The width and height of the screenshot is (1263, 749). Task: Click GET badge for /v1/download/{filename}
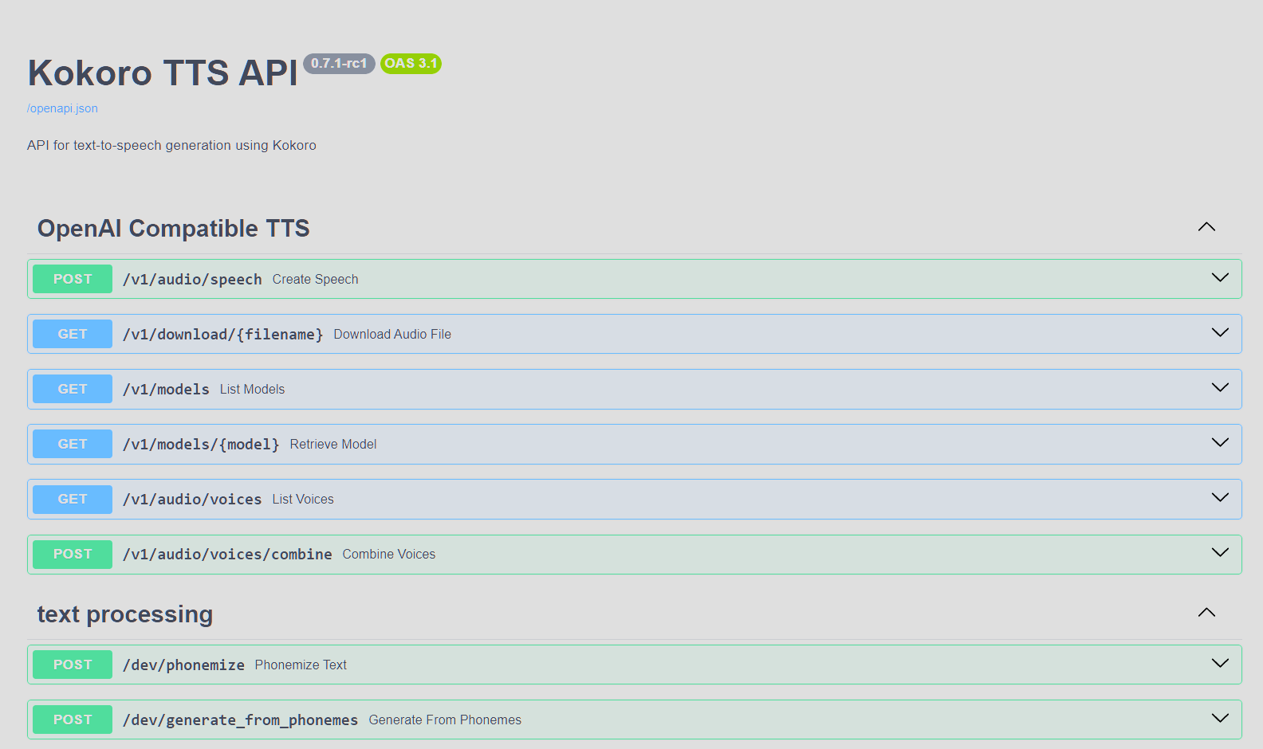[x=73, y=334]
